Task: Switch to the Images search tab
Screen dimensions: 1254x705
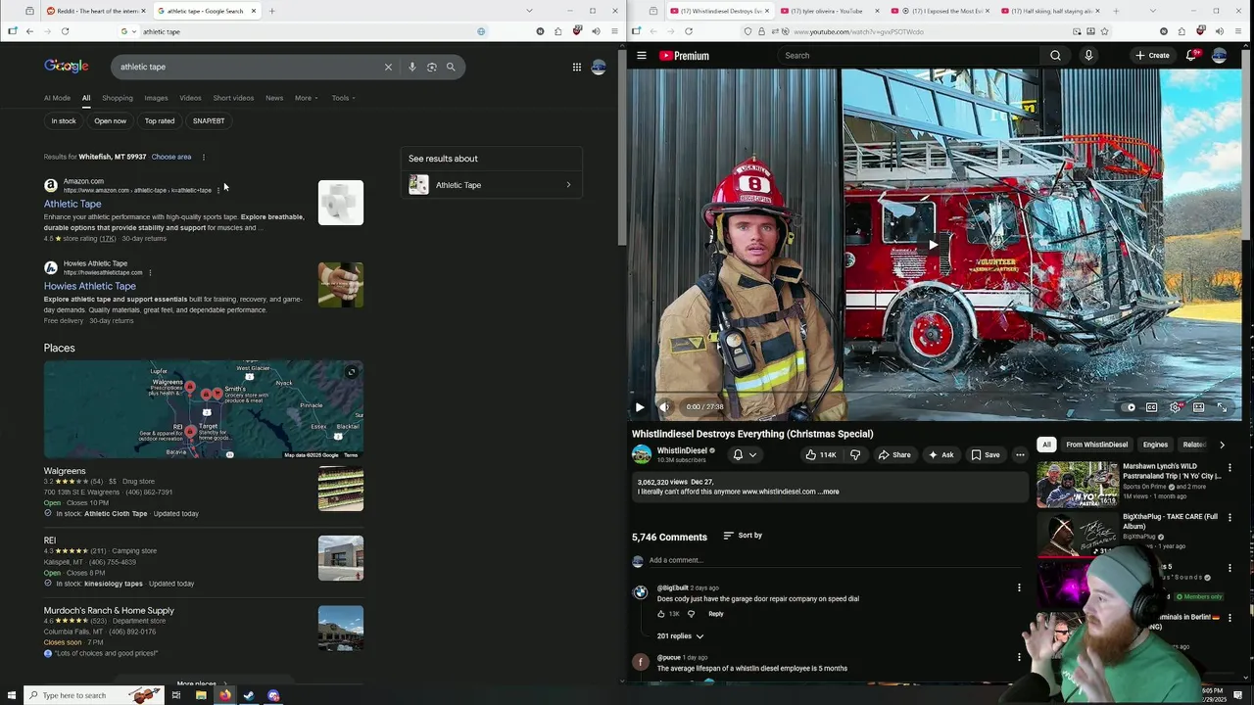Action: pos(156,98)
